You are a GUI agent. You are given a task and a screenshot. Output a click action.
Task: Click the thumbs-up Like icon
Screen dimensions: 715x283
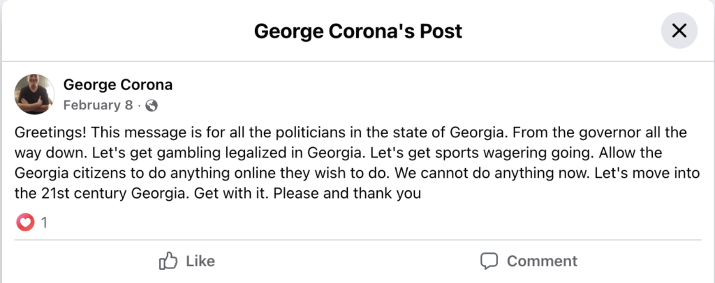point(168,261)
